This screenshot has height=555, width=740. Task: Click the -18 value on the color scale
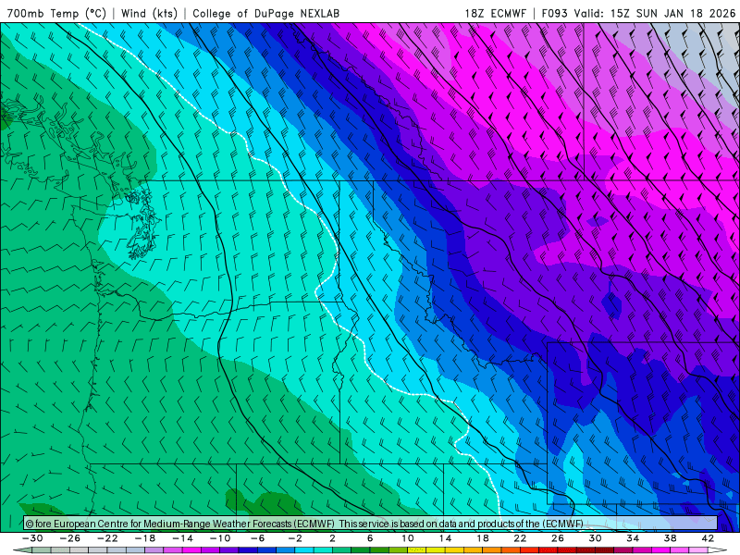(145, 538)
